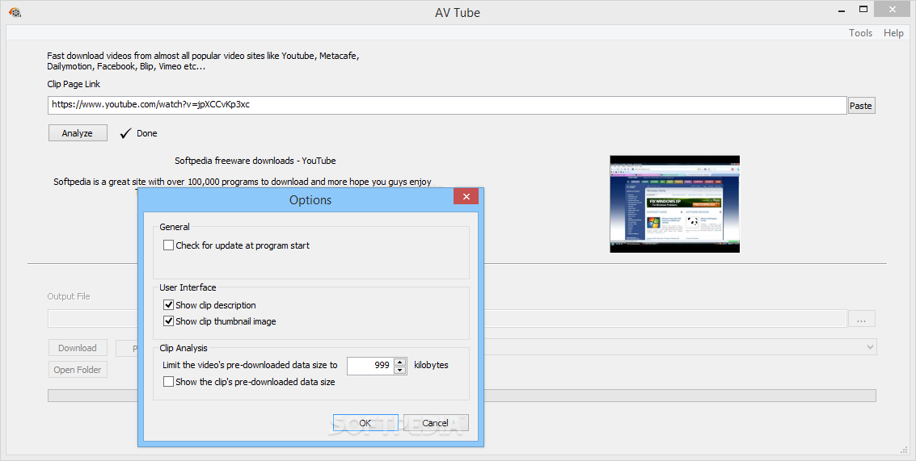Click the Clip Page Link URL field

tap(447, 105)
